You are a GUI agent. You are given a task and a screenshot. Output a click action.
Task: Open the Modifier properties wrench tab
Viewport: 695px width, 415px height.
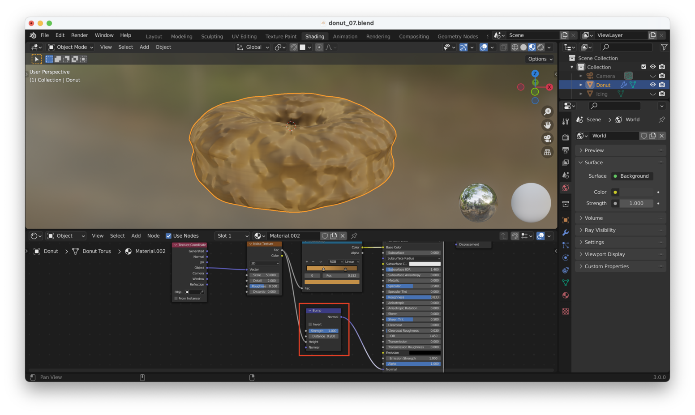[566, 233]
